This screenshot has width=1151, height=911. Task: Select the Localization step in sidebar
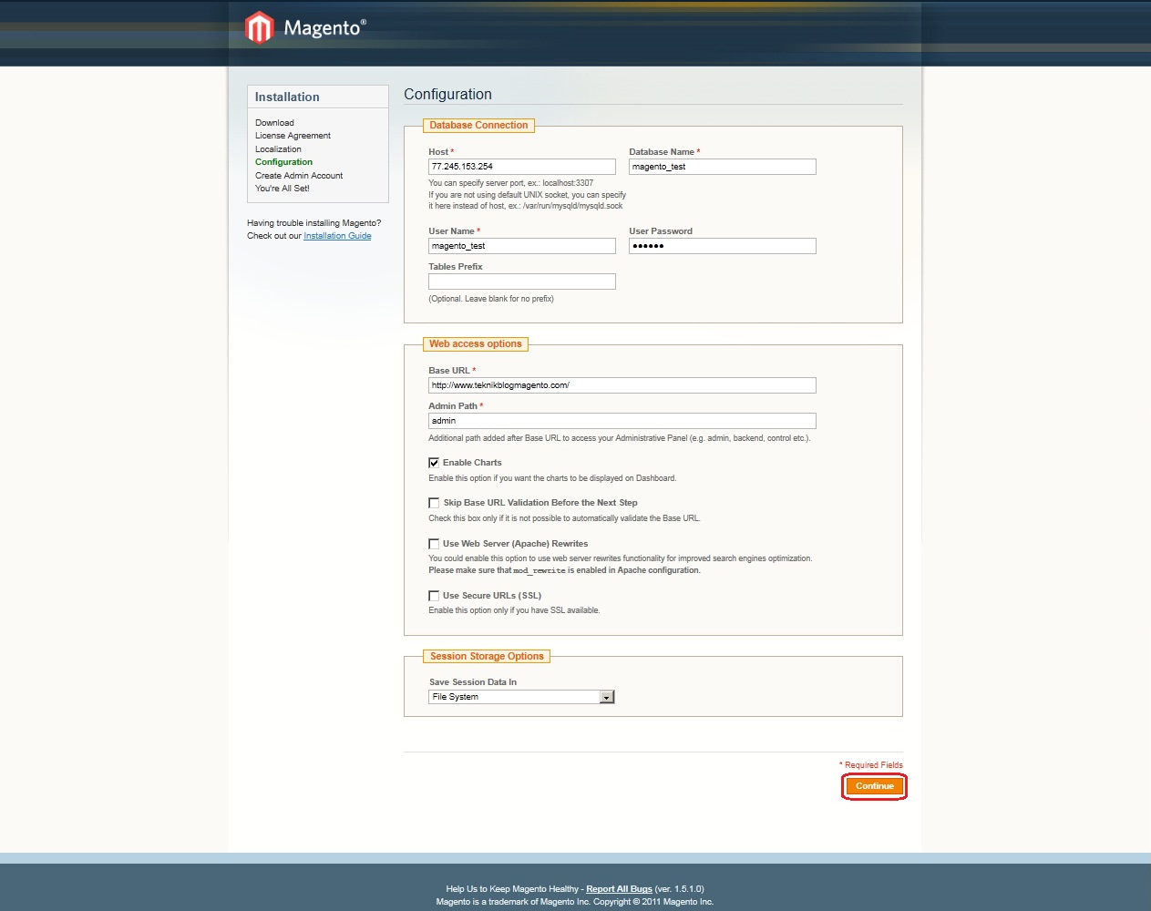click(x=278, y=149)
